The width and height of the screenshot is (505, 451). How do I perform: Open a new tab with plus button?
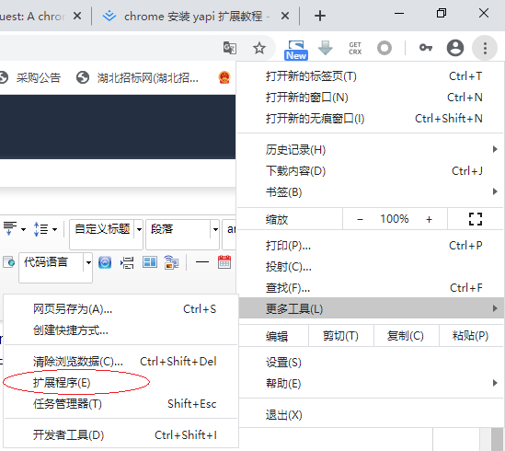click(x=320, y=16)
